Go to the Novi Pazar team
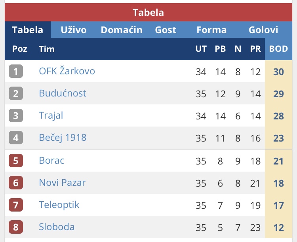Screen dimensions: 297x242 pos(62,183)
